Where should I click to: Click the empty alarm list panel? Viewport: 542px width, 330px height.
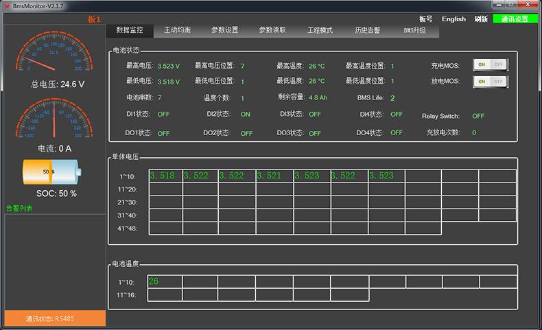pos(55,262)
